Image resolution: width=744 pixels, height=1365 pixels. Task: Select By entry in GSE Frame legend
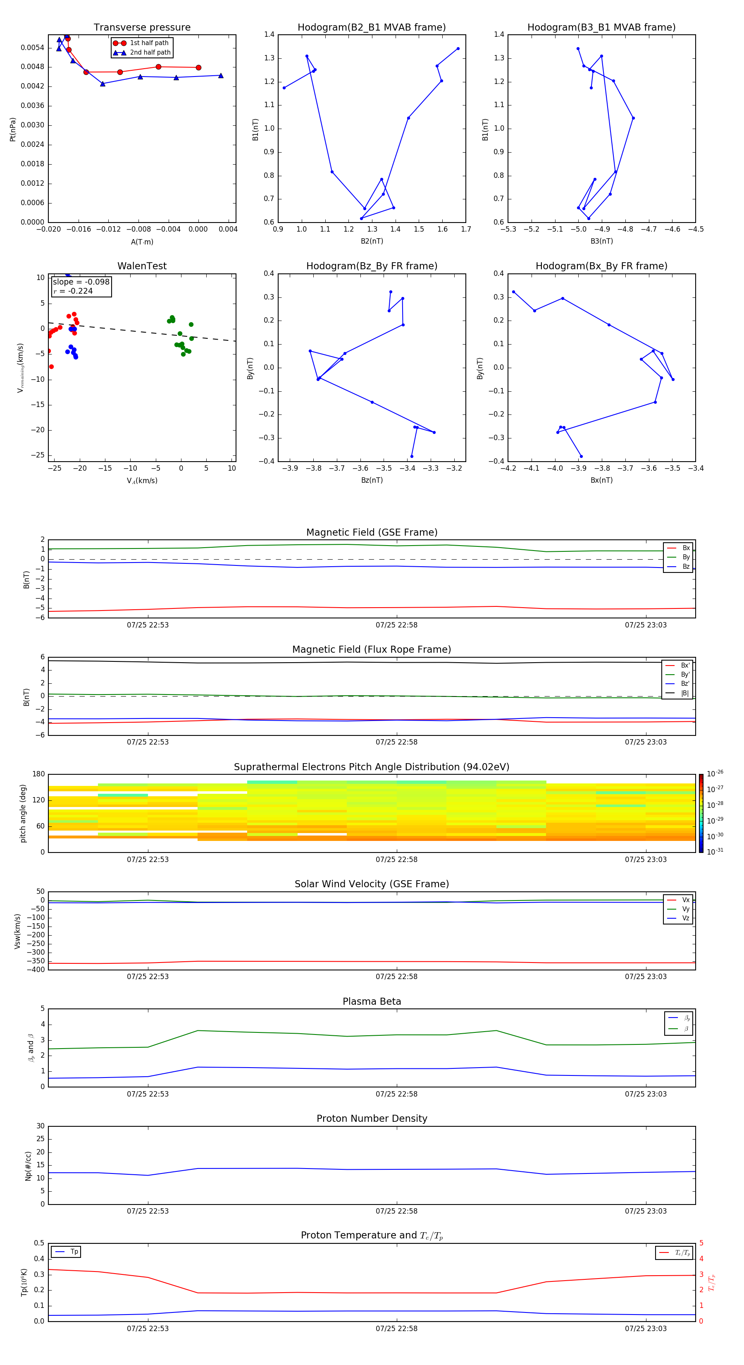point(678,558)
